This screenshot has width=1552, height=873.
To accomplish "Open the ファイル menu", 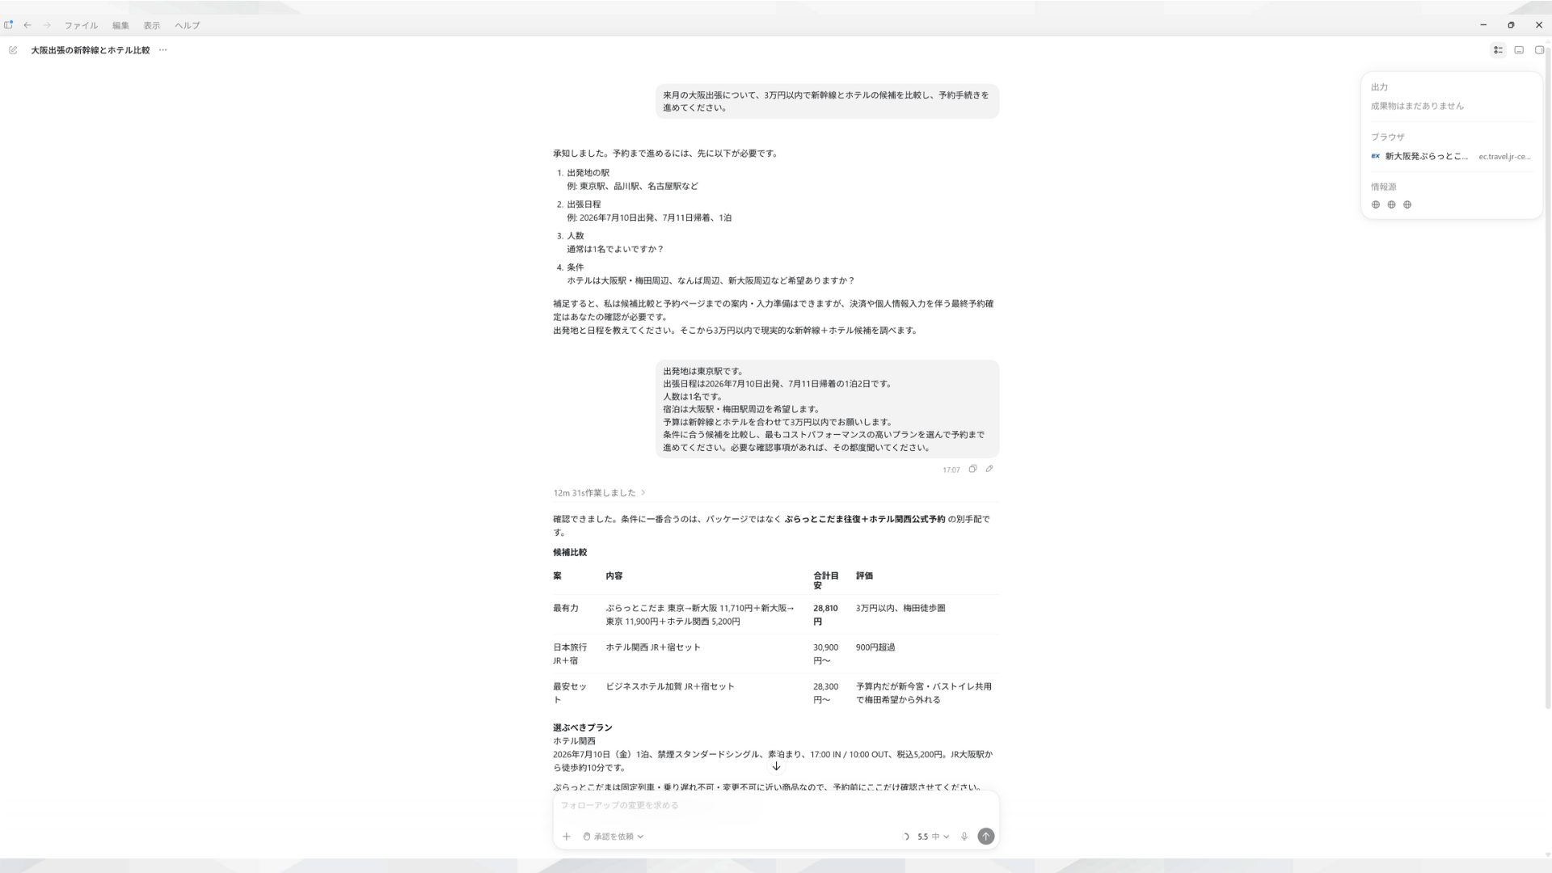I will (x=81, y=25).
